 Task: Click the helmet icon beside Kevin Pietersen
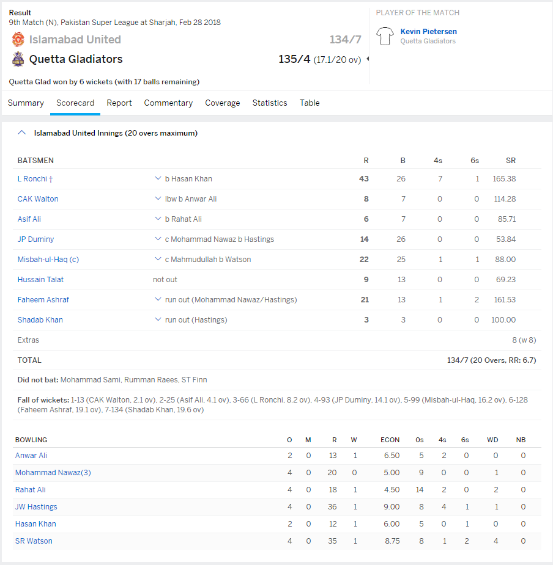pos(385,36)
